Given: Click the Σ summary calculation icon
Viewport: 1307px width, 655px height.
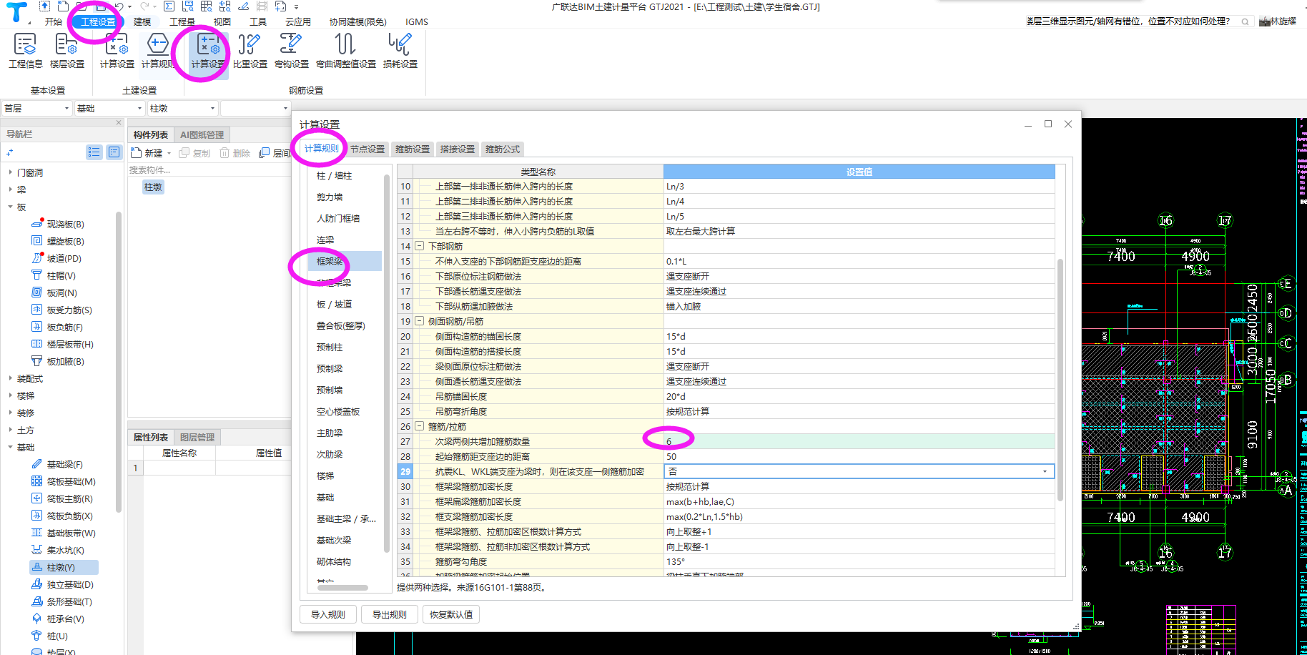Looking at the screenshot, I should (169, 6).
